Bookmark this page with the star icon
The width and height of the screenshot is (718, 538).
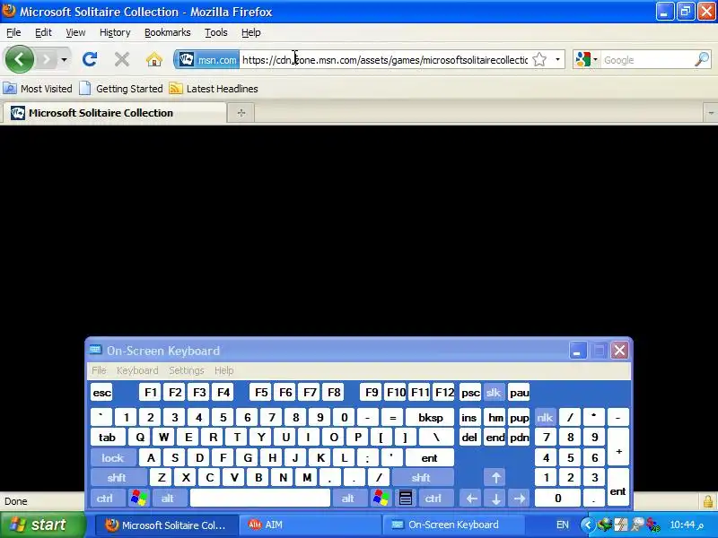pos(540,59)
